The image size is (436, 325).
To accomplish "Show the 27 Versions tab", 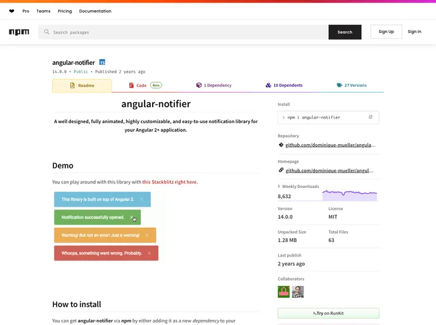I will 352,86.
